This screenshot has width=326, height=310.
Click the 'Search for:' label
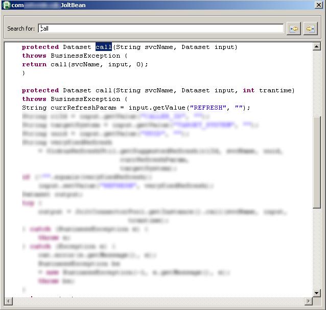[21, 29]
